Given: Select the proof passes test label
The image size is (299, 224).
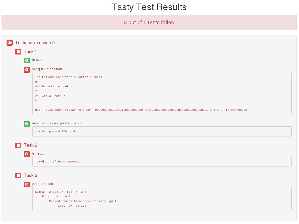Looking at the screenshot, I should click(43, 184).
